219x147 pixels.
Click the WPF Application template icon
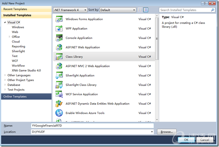pos(59,28)
